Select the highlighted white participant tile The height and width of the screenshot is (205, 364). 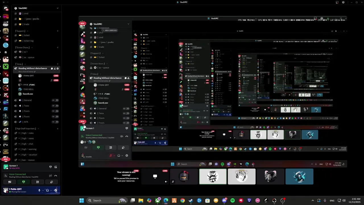click(213, 177)
